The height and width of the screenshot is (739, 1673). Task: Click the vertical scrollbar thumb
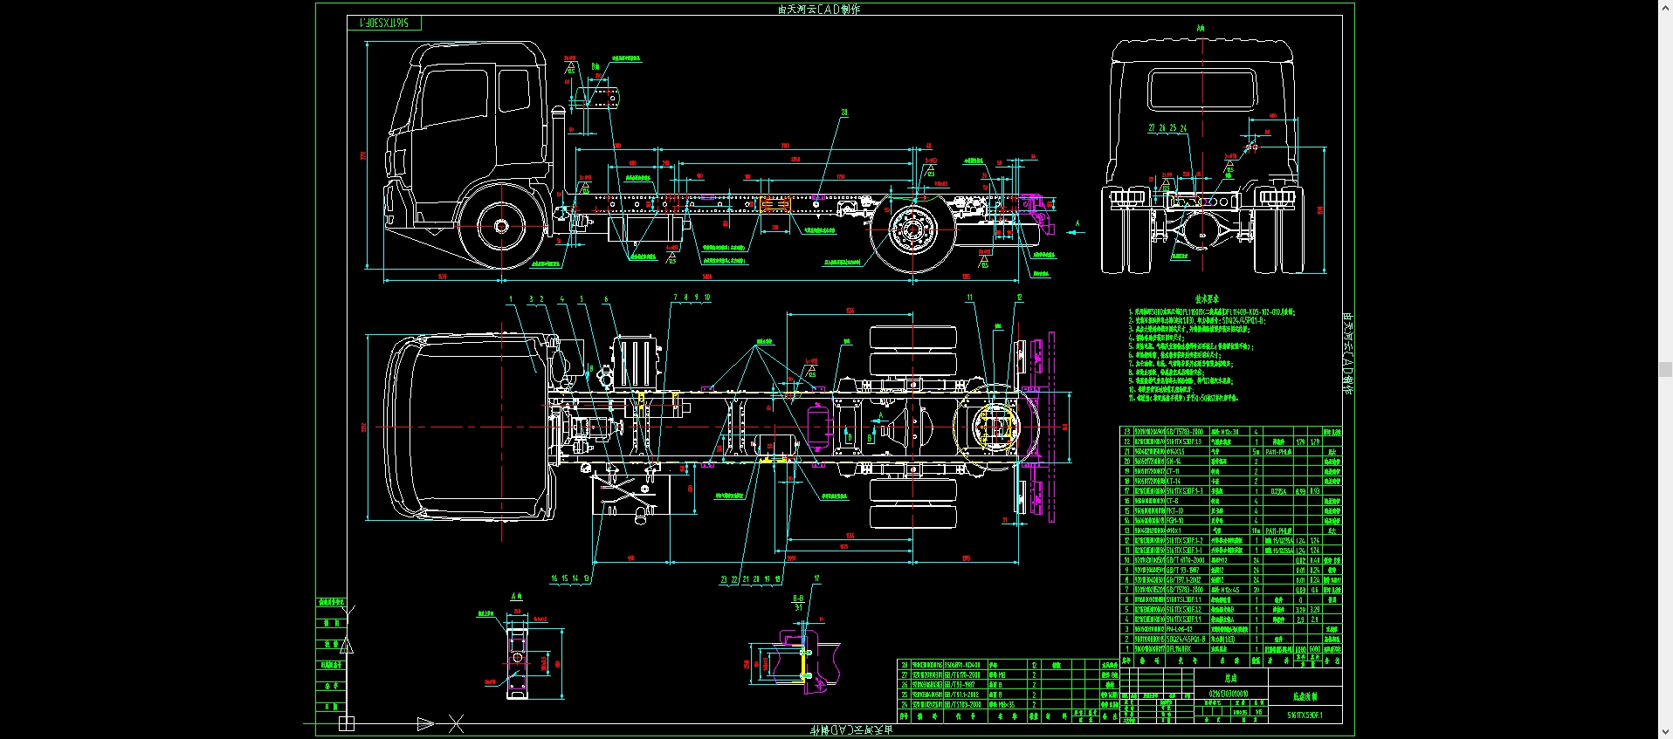(x=1665, y=370)
